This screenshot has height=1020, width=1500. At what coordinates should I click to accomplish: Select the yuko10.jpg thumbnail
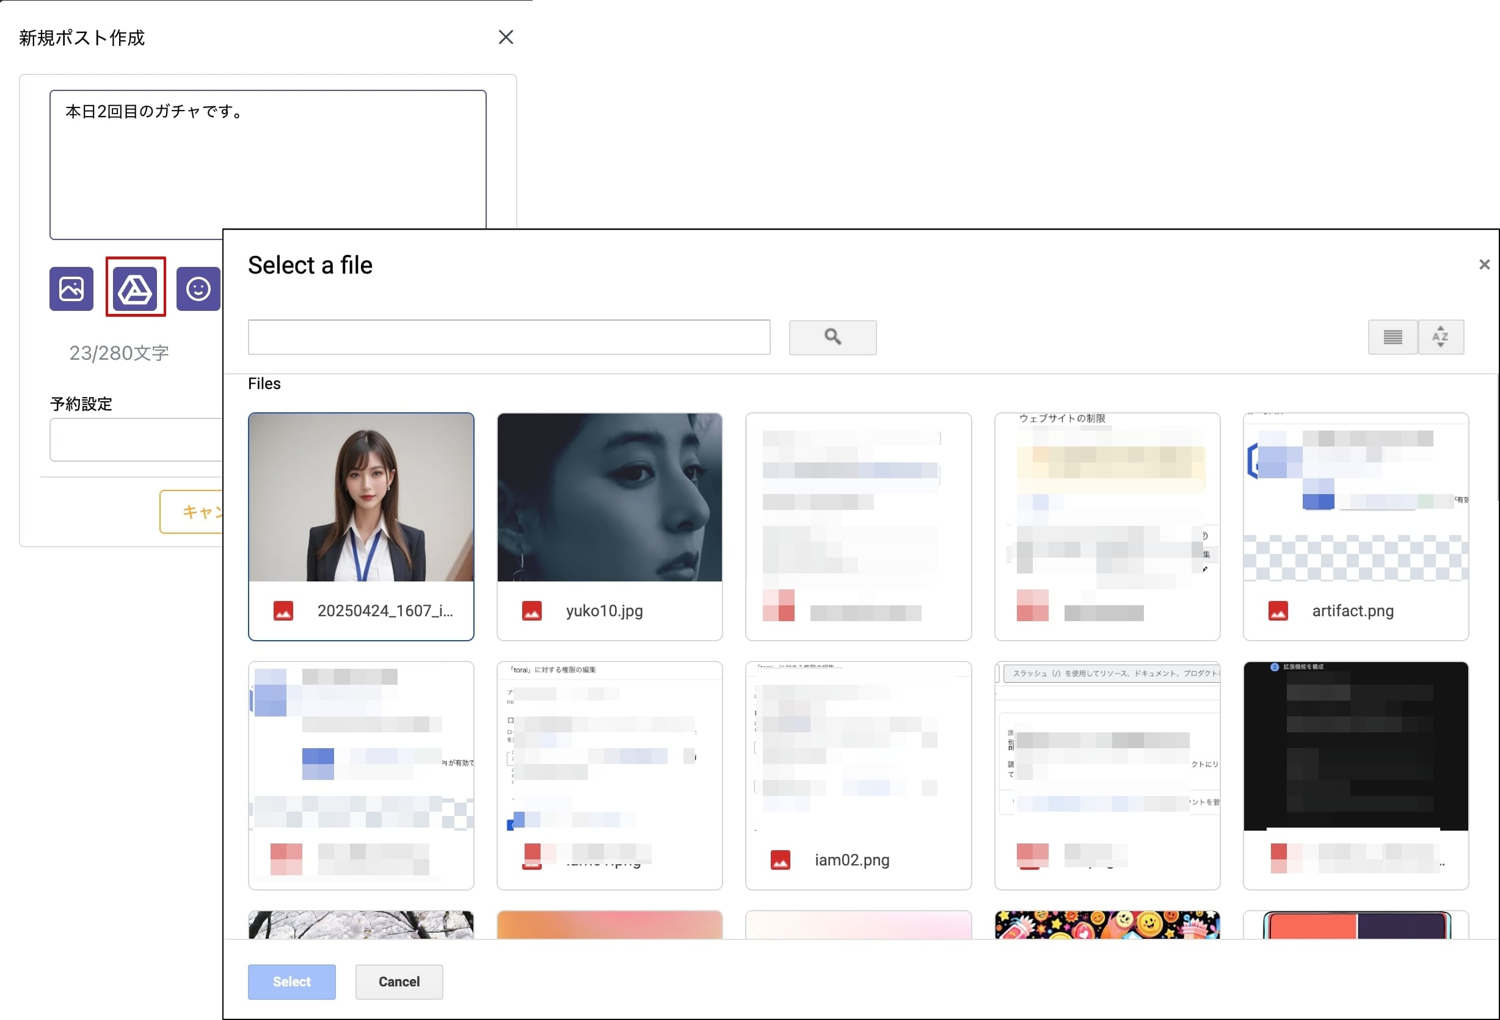tap(610, 497)
